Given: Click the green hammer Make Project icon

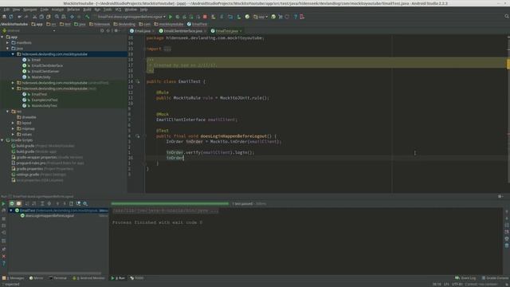Looking at the screenshot, I should click(87, 17).
